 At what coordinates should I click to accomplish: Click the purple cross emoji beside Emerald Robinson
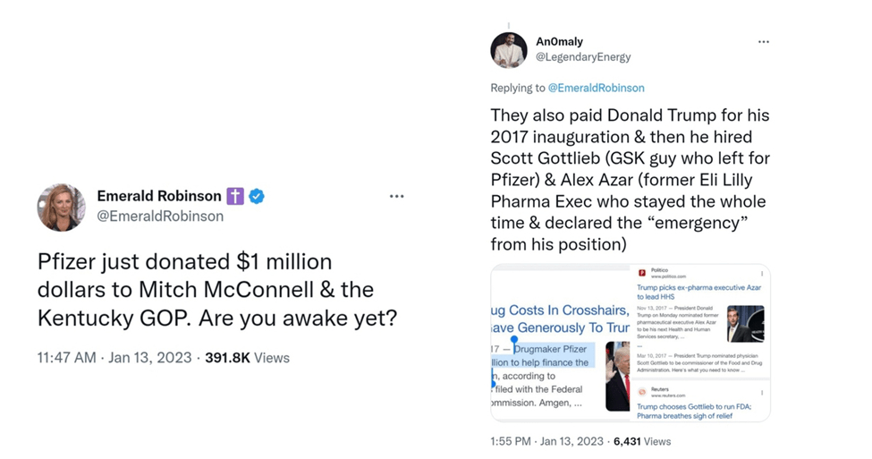click(235, 196)
